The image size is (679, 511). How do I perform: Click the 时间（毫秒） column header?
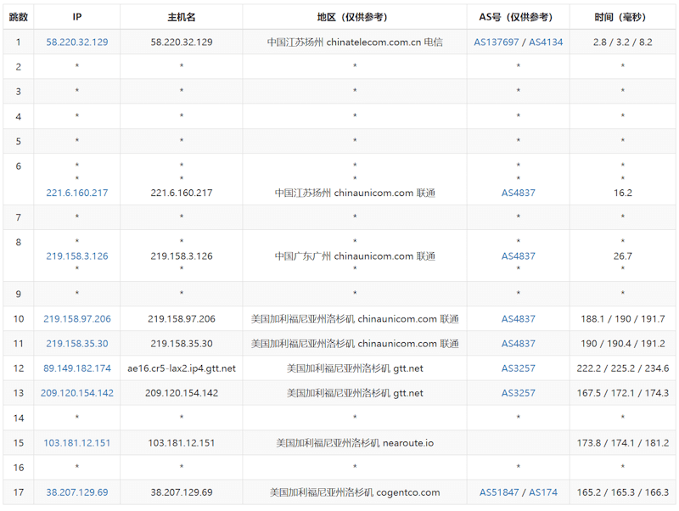pos(623,17)
